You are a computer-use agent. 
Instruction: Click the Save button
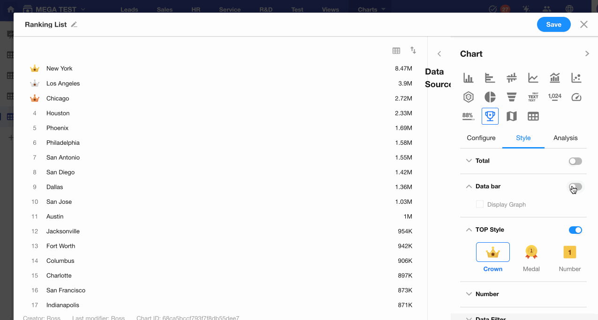pyautogui.click(x=553, y=24)
